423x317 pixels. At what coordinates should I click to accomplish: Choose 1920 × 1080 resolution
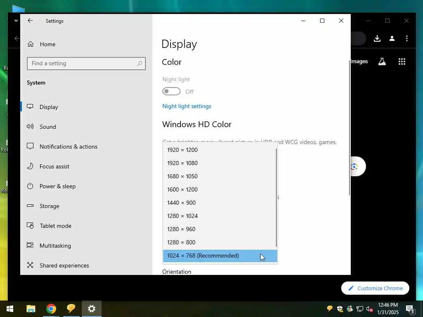pyautogui.click(x=220, y=163)
